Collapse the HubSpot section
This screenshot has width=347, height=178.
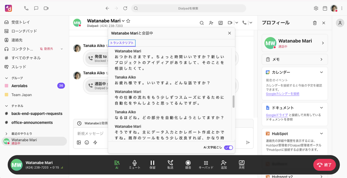point(321,133)
